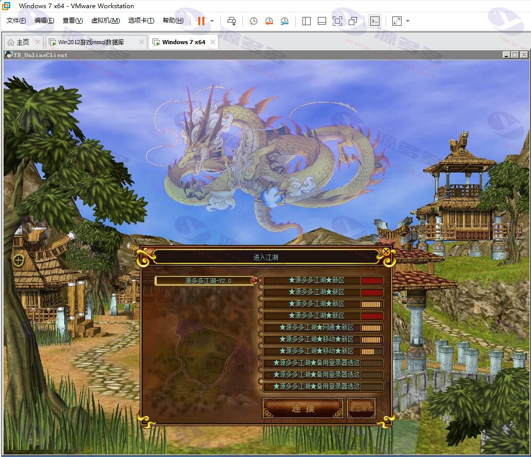Image resolution: width=531 pixels, height=457 pixels.
Task: Click the stretch guest display icon
Action: [397, 21]
